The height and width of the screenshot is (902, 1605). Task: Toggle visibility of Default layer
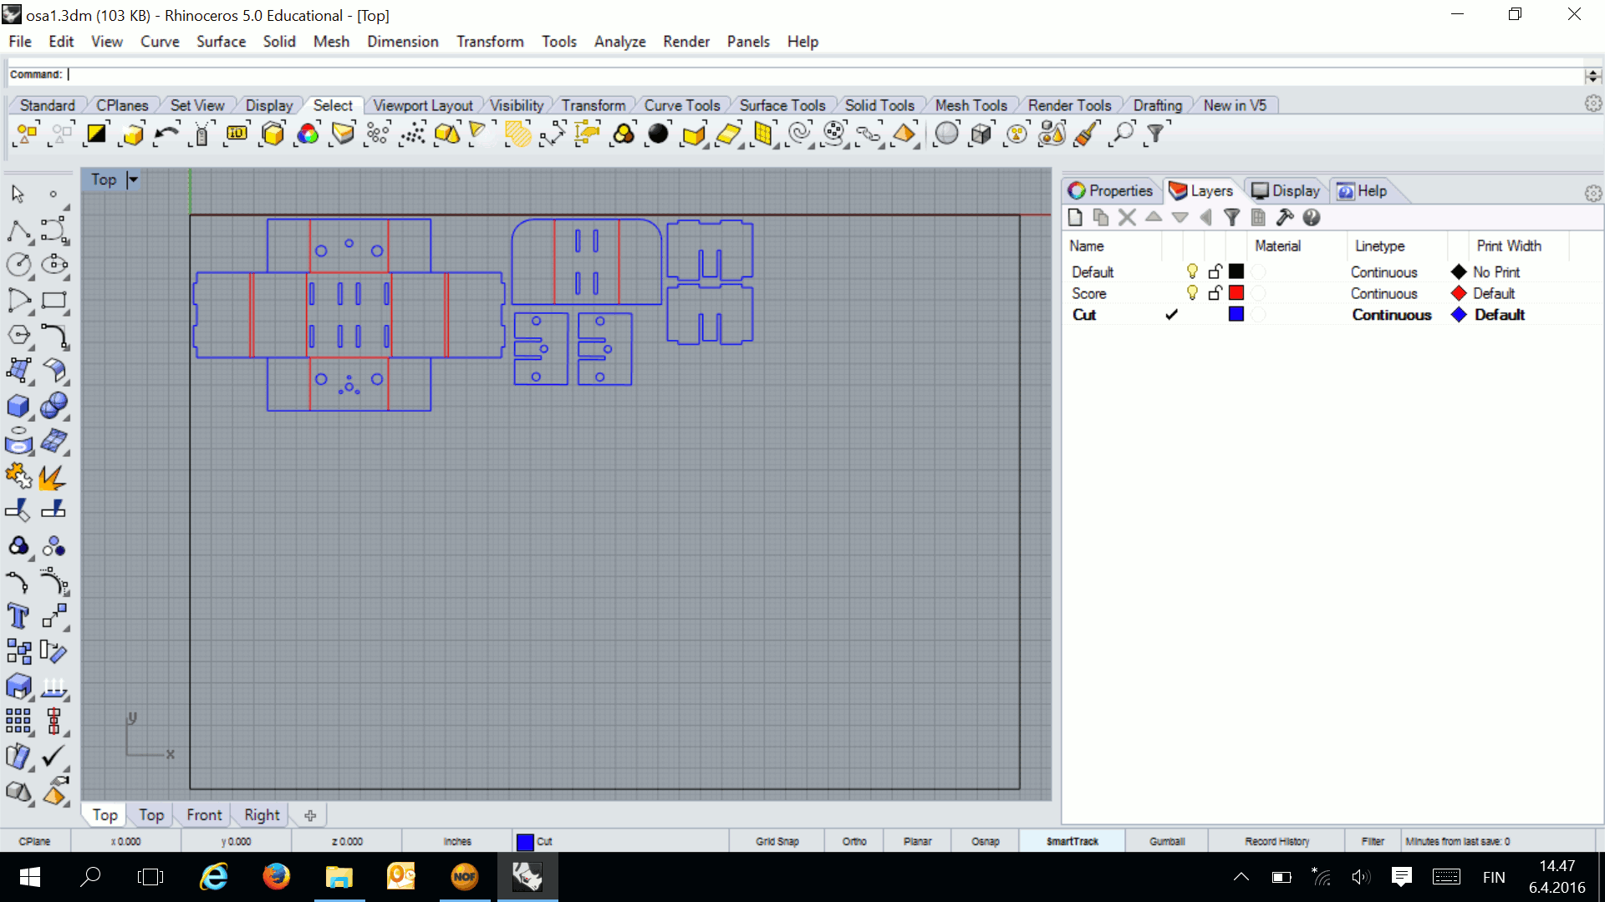point(1190,272)
